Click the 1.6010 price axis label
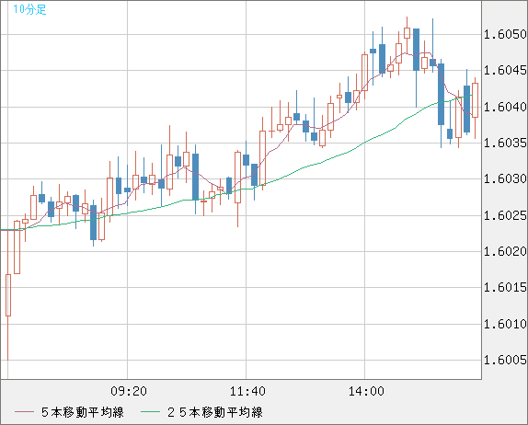Screen dimensions: 528x425 tap(505, 324)
